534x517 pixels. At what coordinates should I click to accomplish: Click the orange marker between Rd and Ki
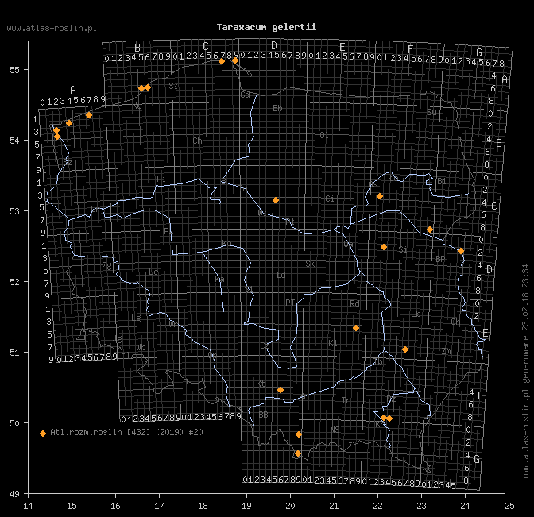[x=356, y=328]
